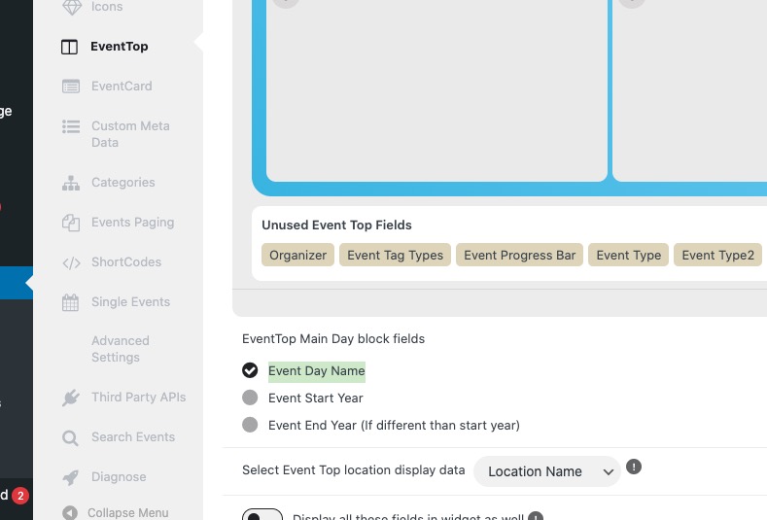Click the Third Party APIs plug icon
The height and width of the screenshot is (520, 767).
pyautogui.click(x=71, y=398)
